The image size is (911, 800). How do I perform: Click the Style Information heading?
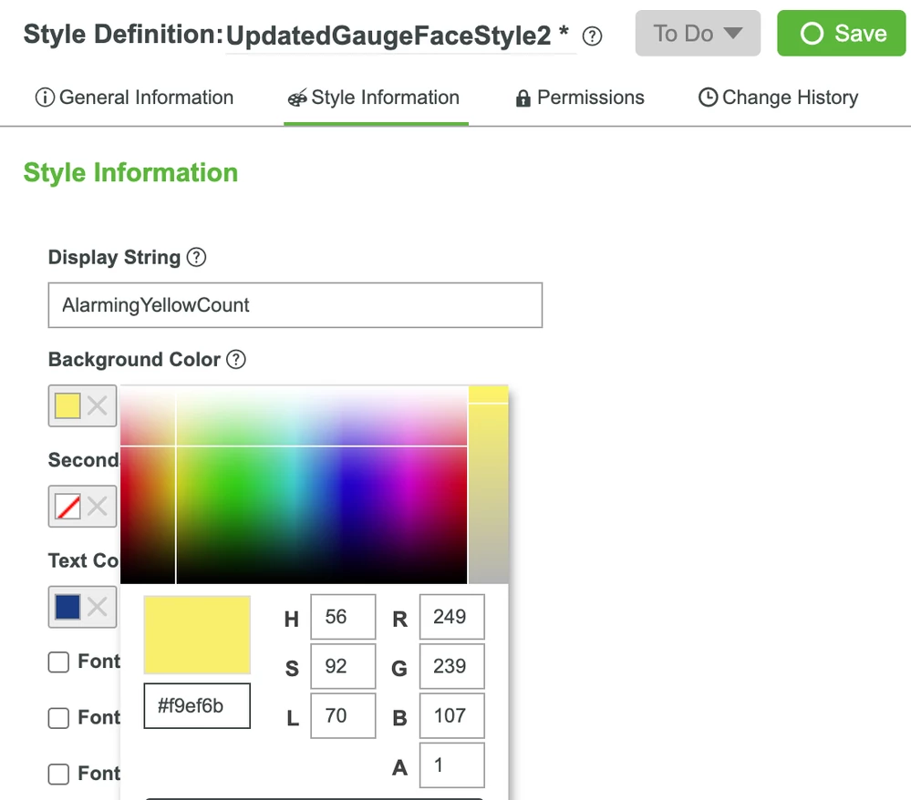130,173
